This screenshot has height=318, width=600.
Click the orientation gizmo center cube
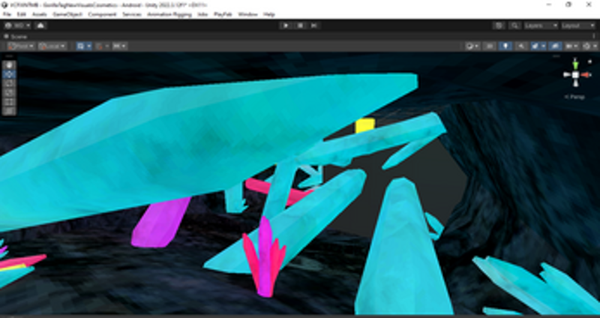tap(575, 75)
